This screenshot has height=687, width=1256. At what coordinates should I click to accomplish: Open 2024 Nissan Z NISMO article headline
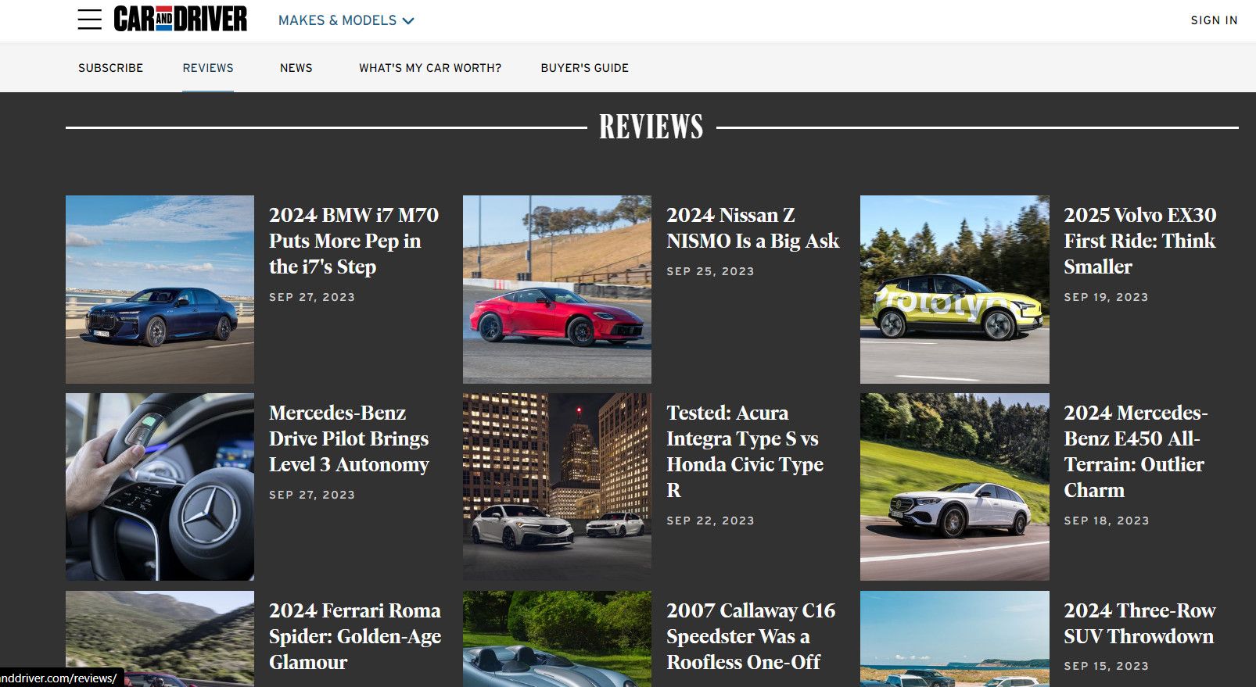[752, 227]
